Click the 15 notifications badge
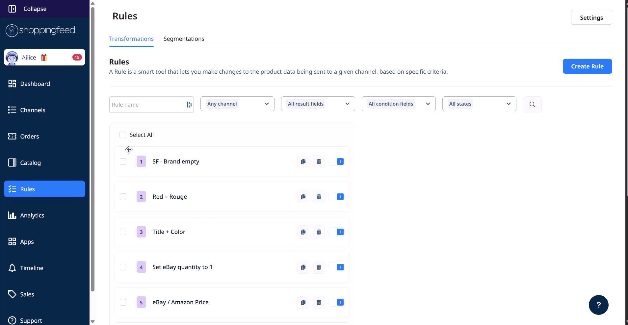This screenshot has width=628, height=325. [x=77, y=57]
